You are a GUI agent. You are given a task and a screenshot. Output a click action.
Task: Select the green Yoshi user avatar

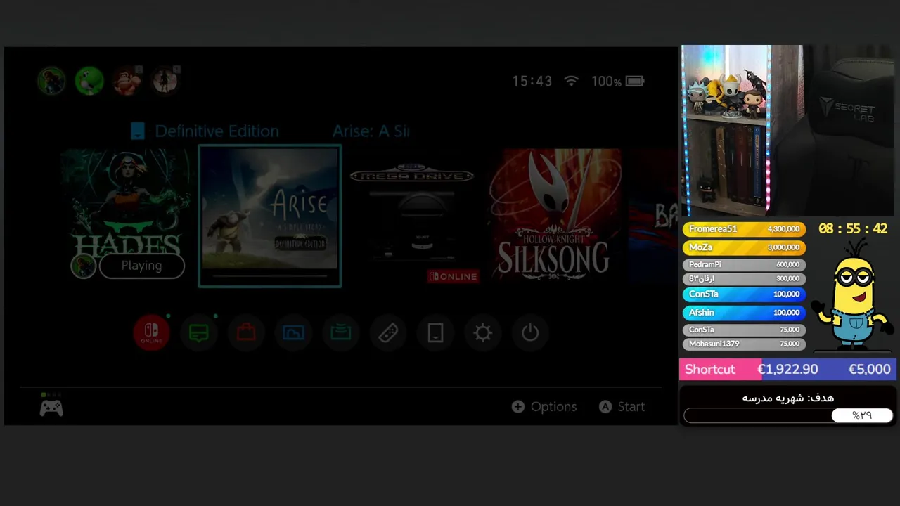89,81
